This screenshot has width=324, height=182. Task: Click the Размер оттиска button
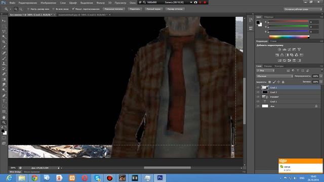coord(175,9)
